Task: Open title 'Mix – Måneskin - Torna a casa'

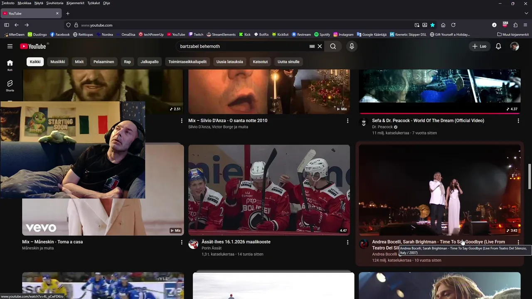Action: (52, 242)
